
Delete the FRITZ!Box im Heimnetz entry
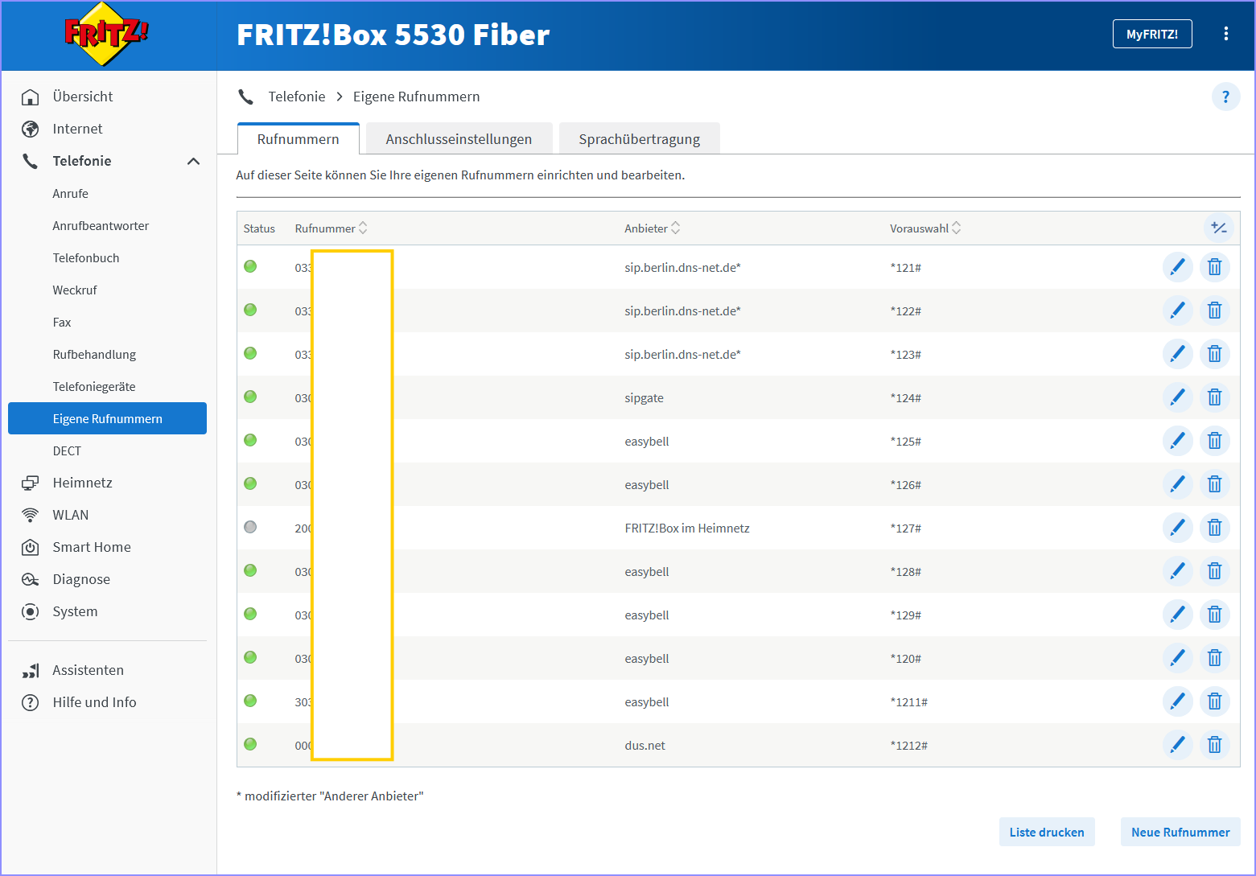tap(1214, 528)
